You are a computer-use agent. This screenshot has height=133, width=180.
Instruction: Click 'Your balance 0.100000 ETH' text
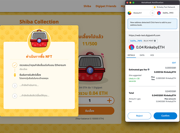pos(90,119)
